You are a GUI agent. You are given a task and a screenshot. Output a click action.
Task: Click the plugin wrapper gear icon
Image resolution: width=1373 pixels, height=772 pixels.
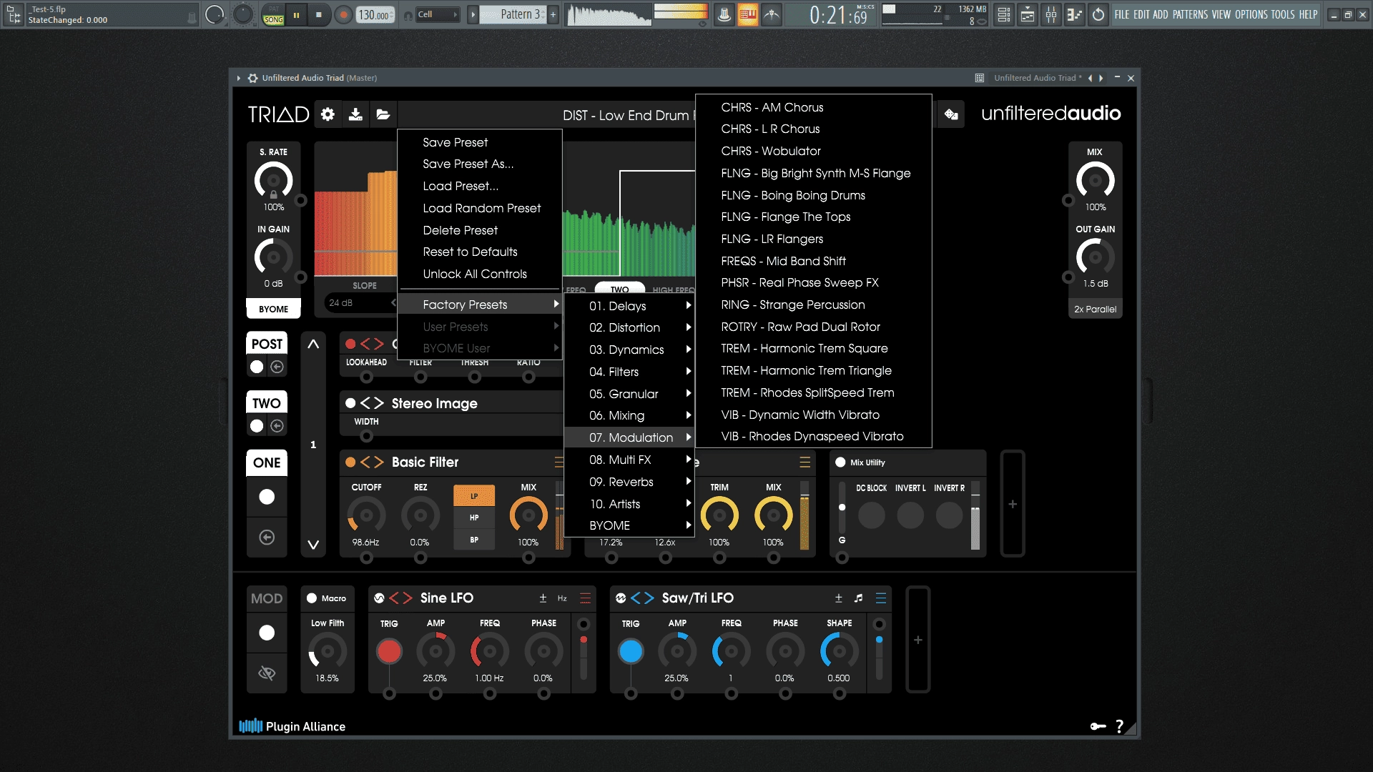coord(252,78)
